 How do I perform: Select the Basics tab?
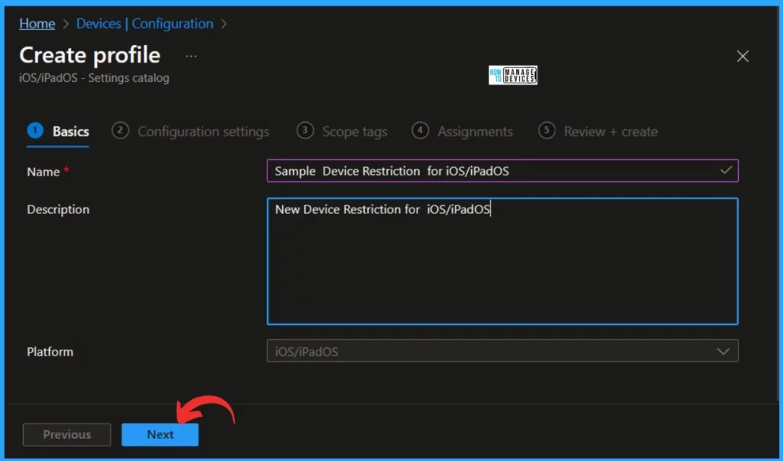(58, 131)
